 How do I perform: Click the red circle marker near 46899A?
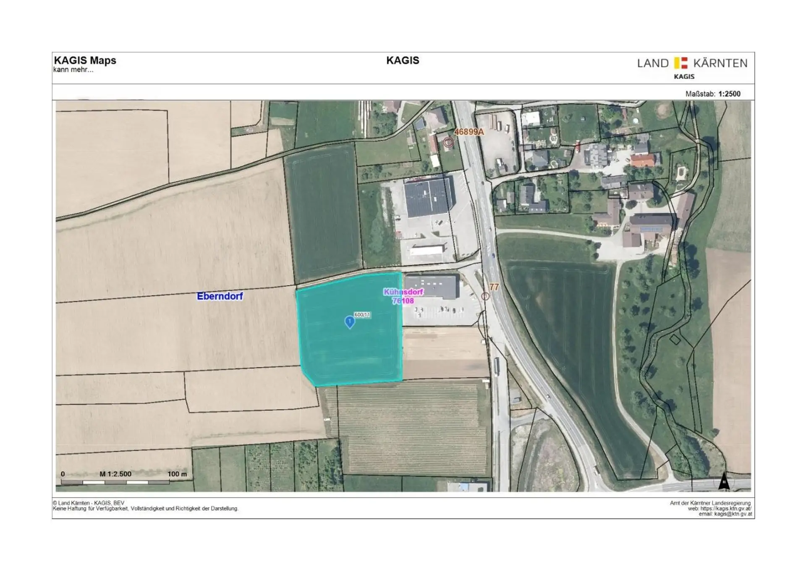448,142
